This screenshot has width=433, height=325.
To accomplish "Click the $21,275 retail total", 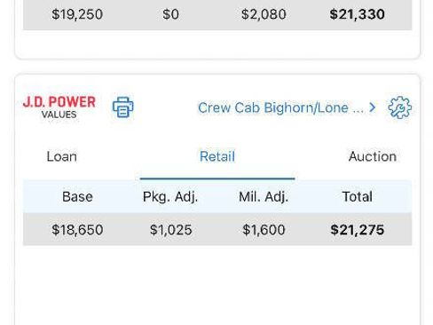I will click(357, 230).
